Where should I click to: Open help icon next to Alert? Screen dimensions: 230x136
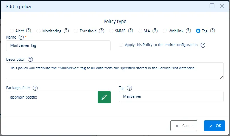pyautogui.click(x=29, y=31)
